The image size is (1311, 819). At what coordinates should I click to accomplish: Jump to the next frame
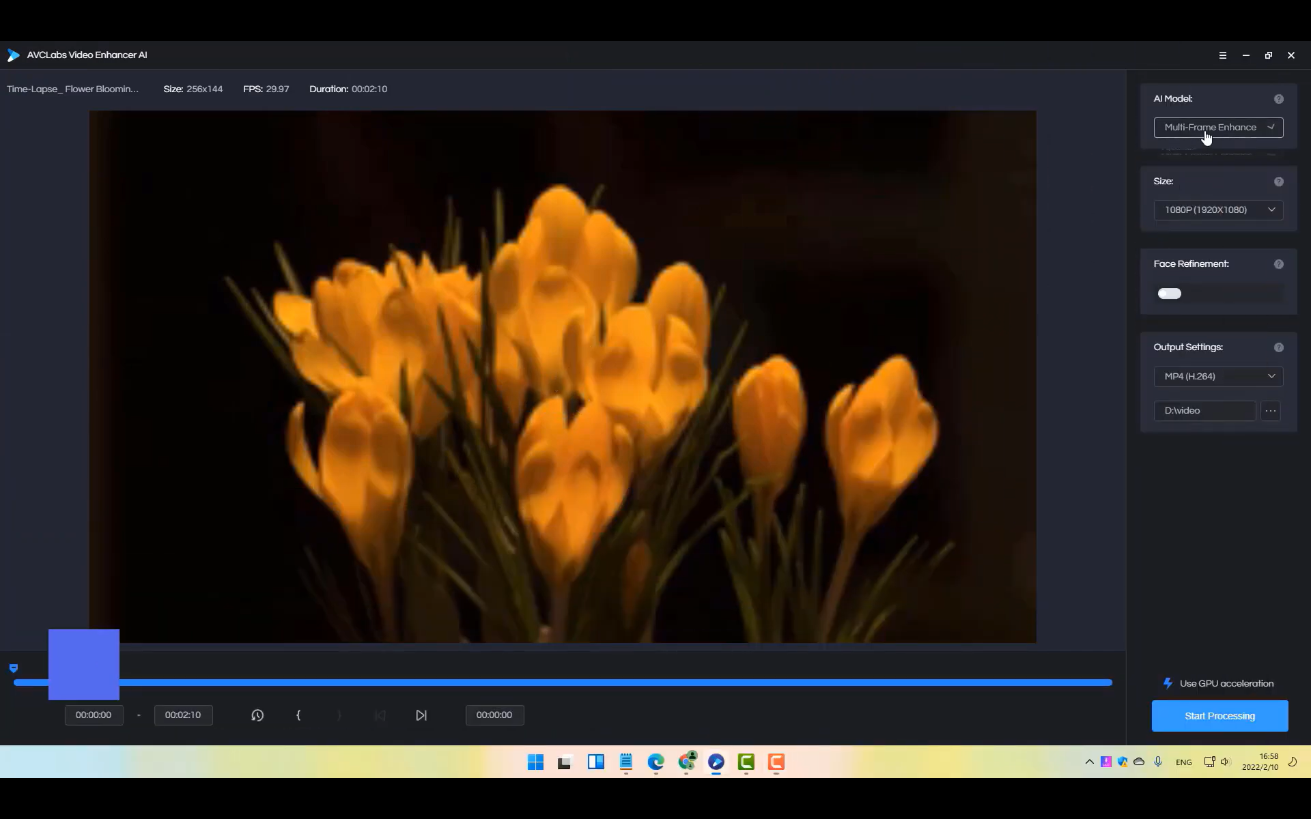[x=421, y=715]
